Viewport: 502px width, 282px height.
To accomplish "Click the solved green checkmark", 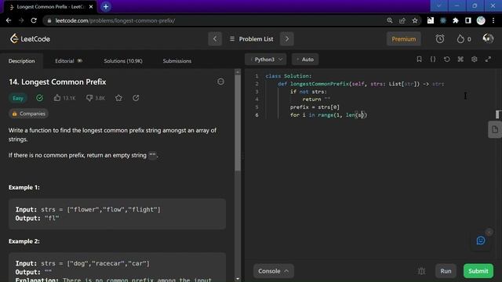I will tap(39, 98).
